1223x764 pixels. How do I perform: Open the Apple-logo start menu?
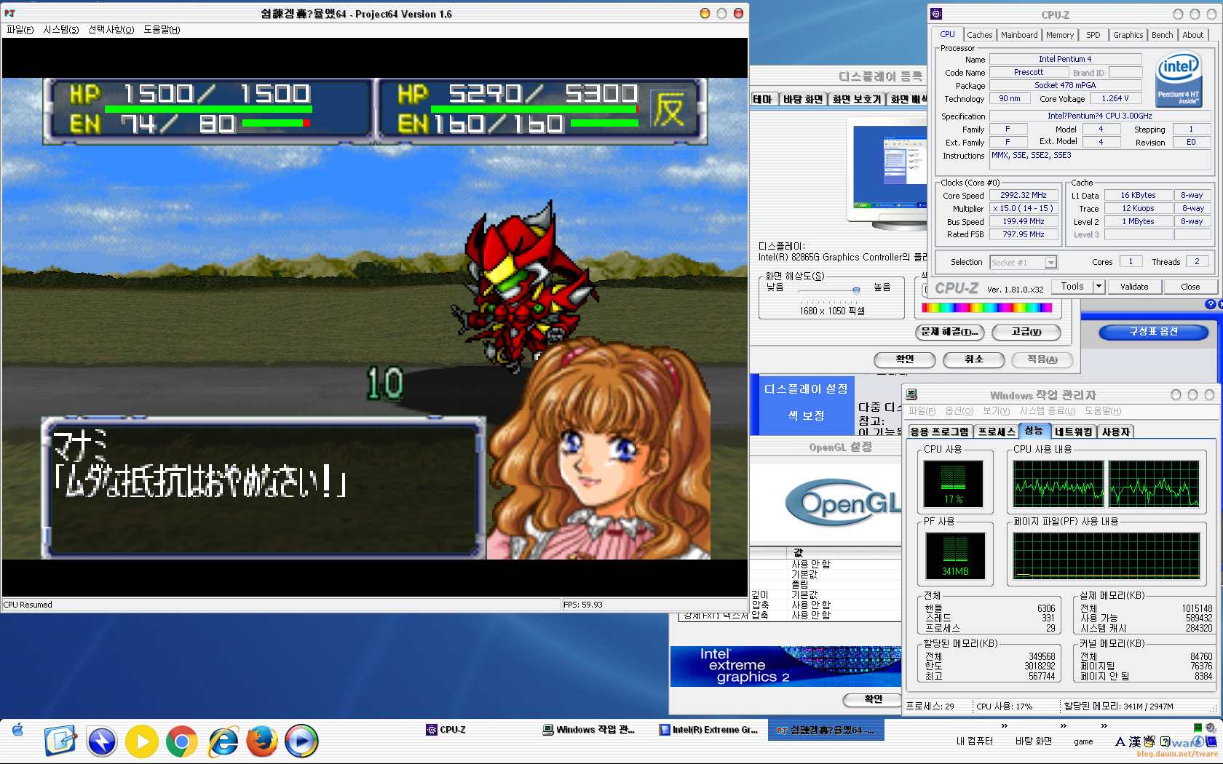[x=18, y=730]
